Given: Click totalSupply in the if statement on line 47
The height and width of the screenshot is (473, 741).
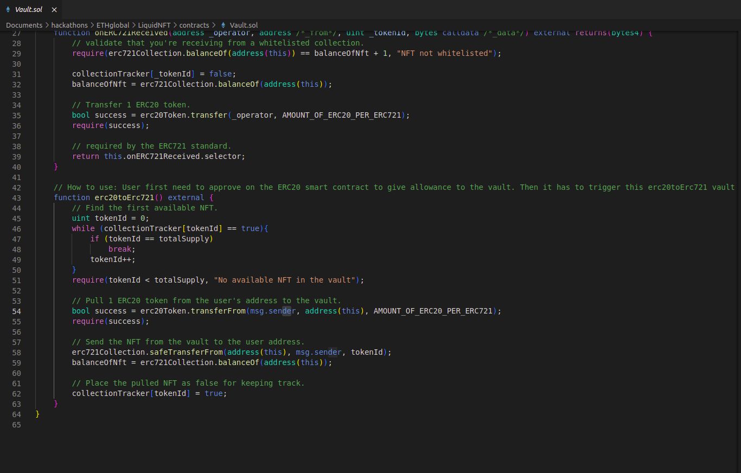Looking at the screenshot, I should (184, 239).
